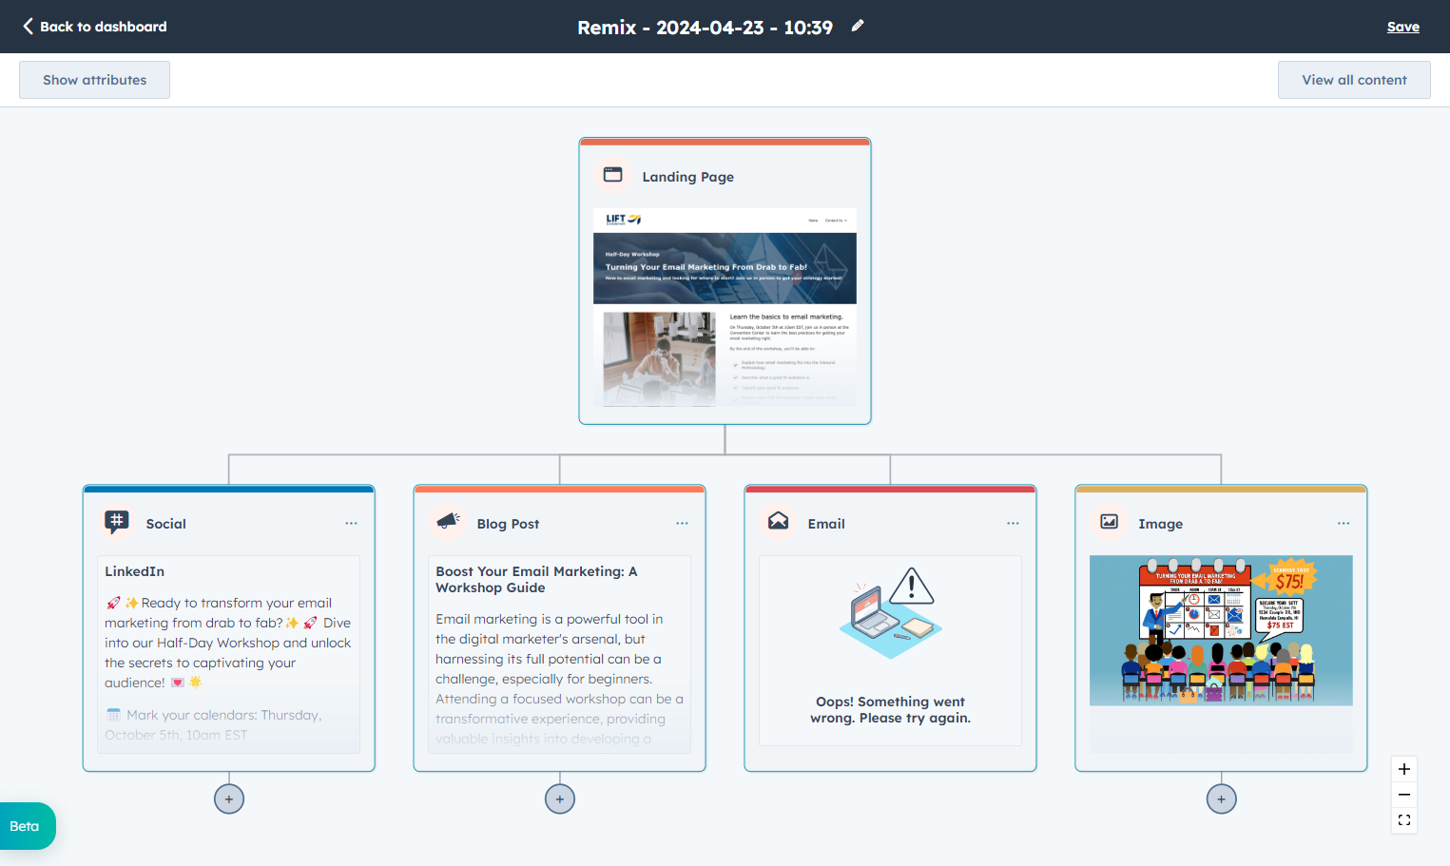Open the Social card options menu
This screenshot has width=1450, height=866.
pyautogui.click(x=352, y=524)
